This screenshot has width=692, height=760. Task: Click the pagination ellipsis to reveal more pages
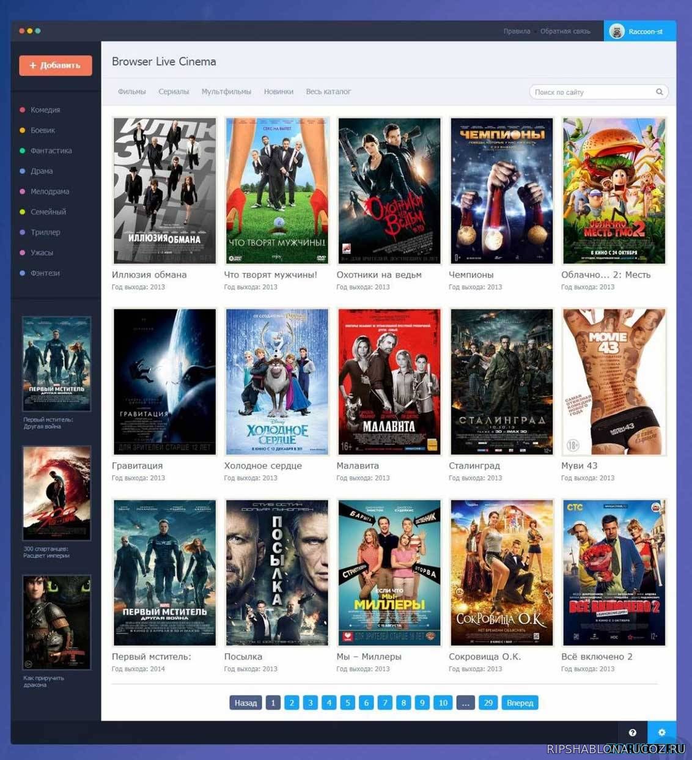click(x=465, y=703)
